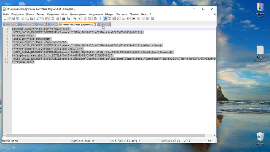Screen dimensions: 270x152
Task: Click the New file toolbar icon
Action: point(5,19)
